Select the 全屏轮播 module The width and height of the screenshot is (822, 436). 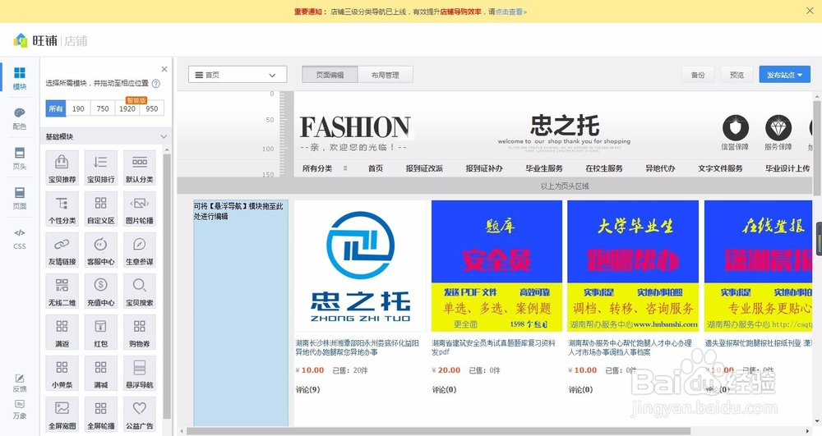coord(100,414)
